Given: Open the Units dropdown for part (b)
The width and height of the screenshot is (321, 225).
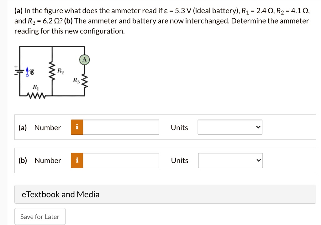Looking at the screenshot, I should tap(230, 160).
